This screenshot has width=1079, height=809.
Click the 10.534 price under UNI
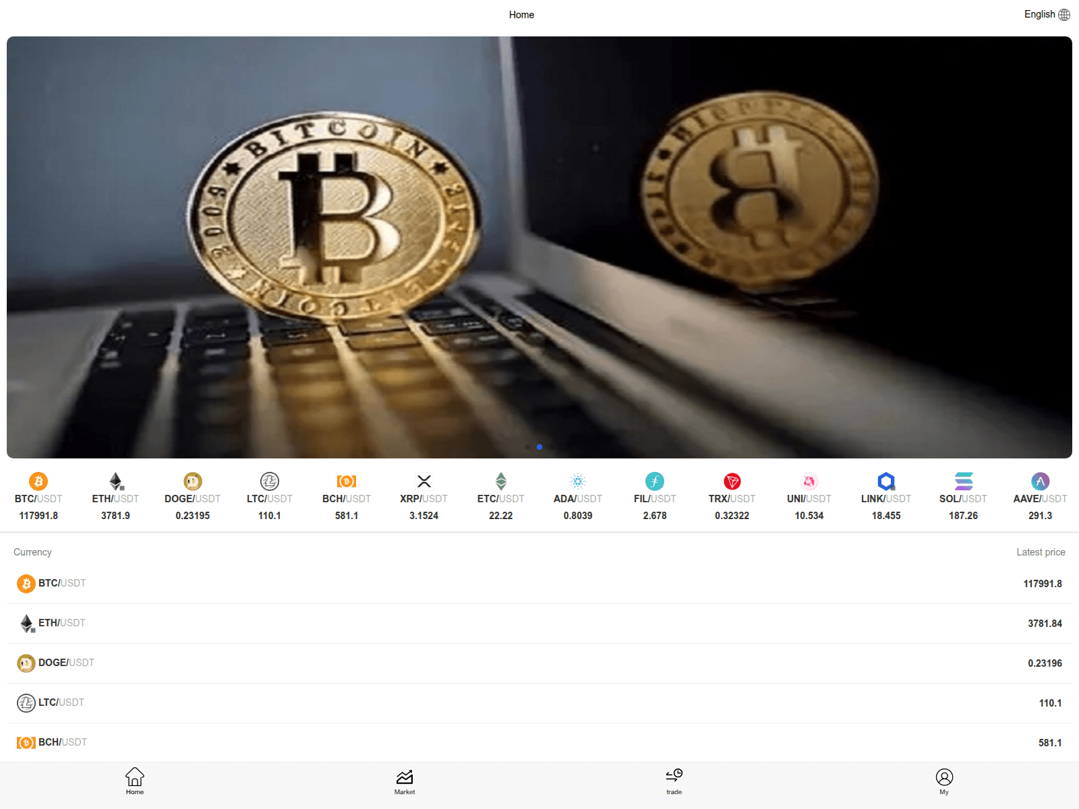point(809,516)
